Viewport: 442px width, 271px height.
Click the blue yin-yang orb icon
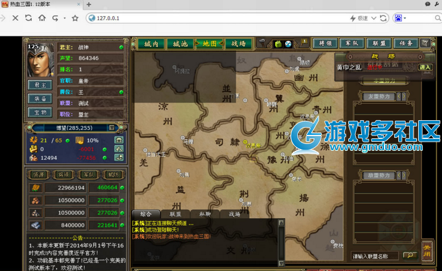click(288, 44)
